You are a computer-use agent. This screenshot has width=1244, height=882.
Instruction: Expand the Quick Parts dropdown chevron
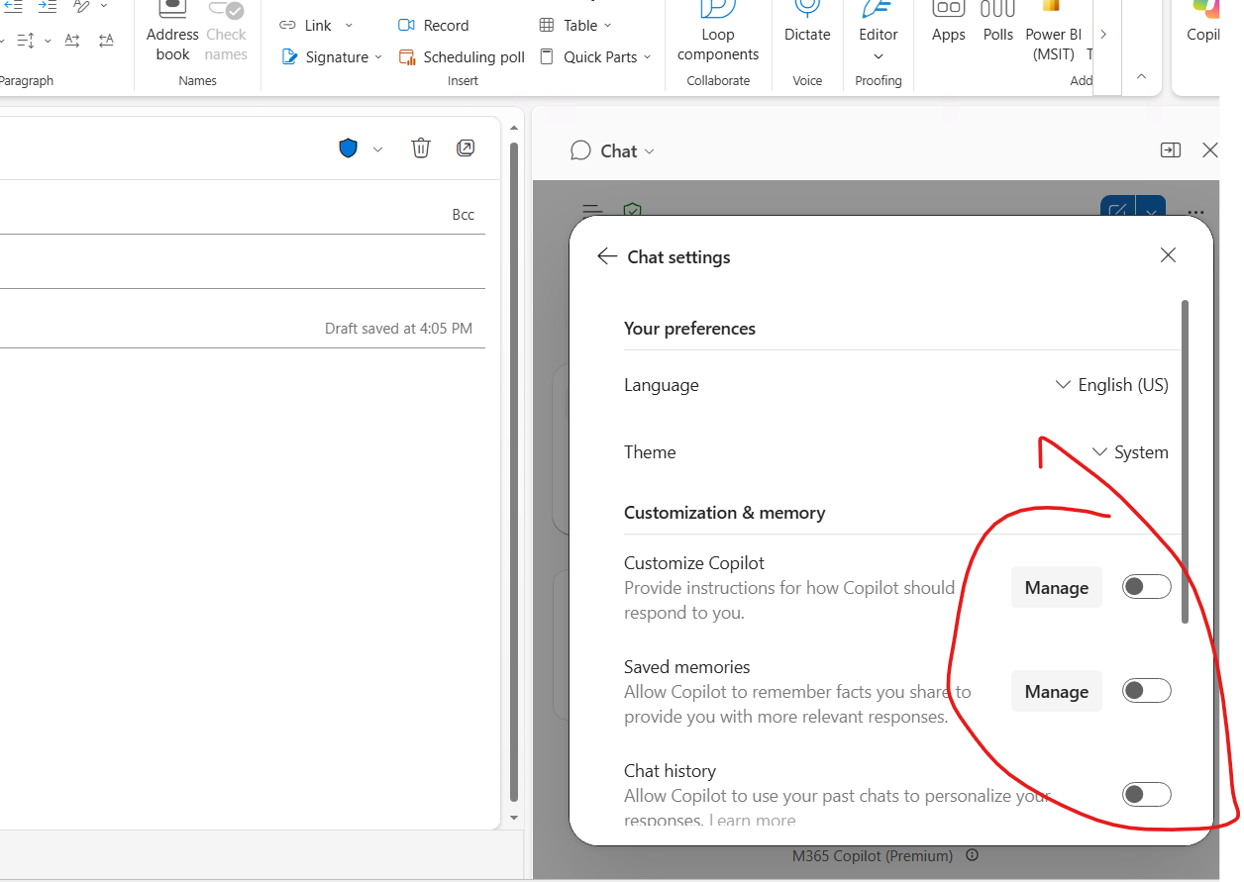647,56
